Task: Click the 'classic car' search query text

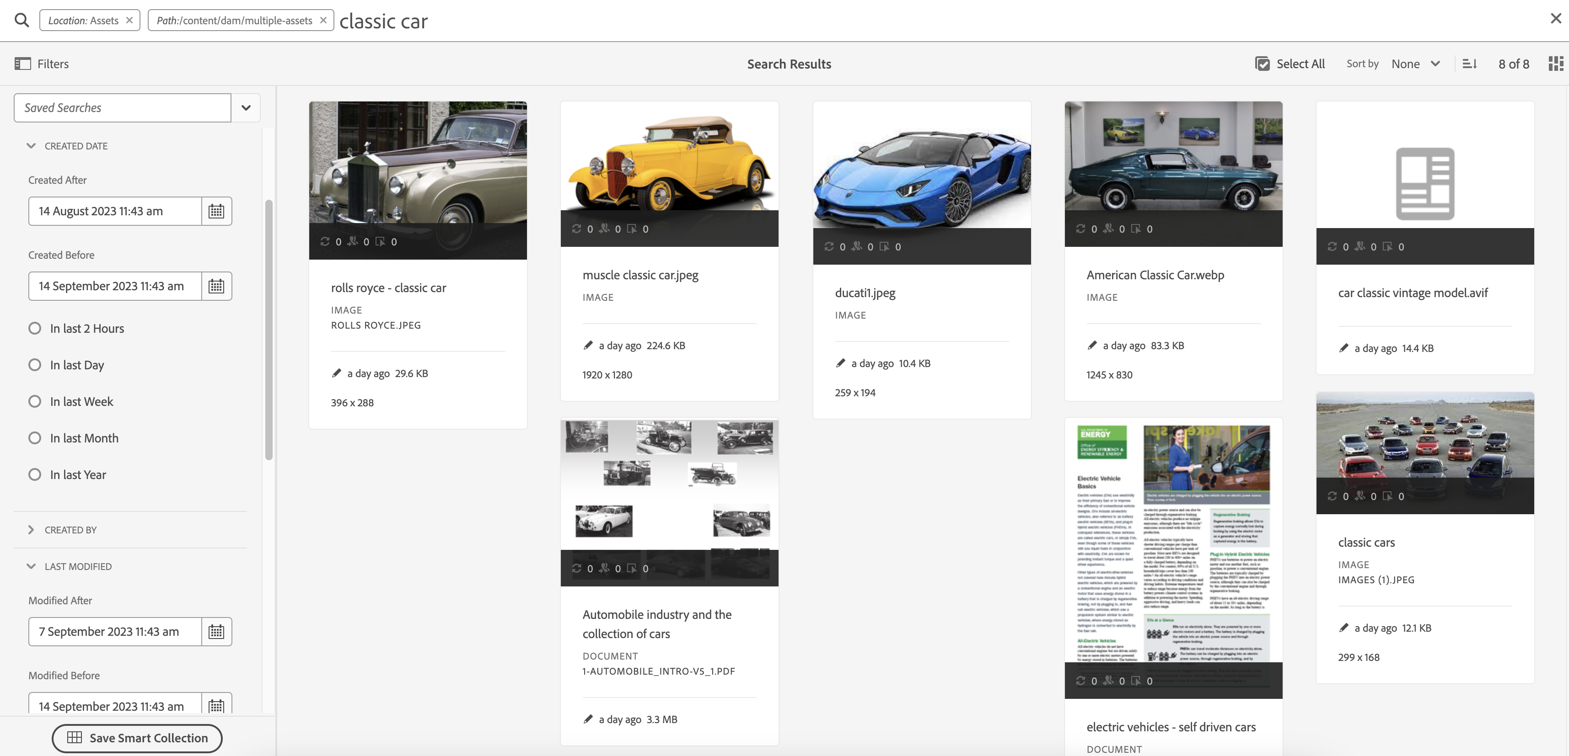Action: (384, 21)
